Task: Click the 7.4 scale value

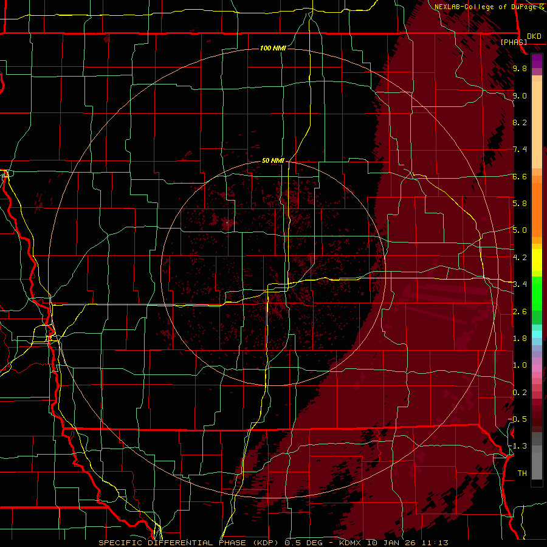Action: click(520, 150)
